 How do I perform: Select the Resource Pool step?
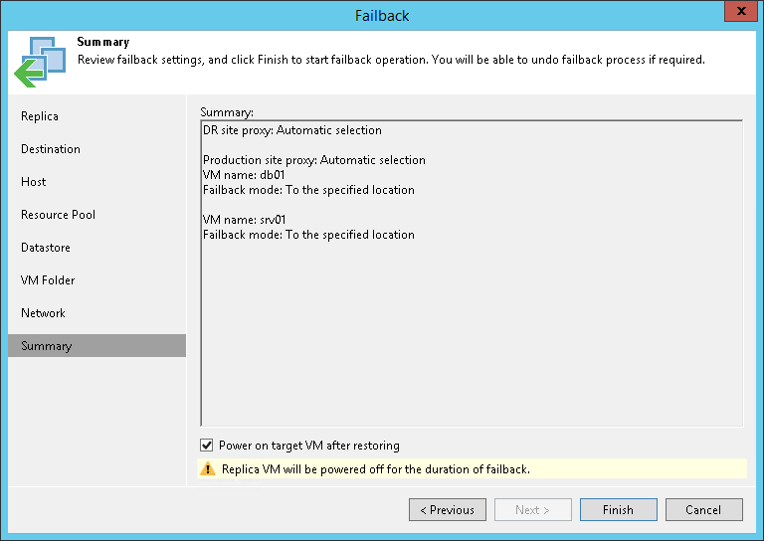[x=59, y=215]
